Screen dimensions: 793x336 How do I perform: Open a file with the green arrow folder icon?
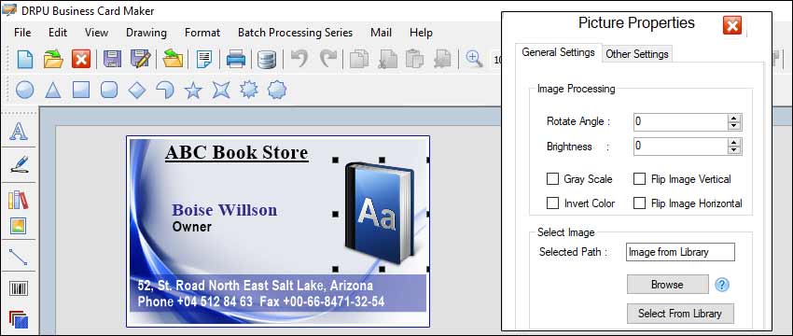coord(53,59)
